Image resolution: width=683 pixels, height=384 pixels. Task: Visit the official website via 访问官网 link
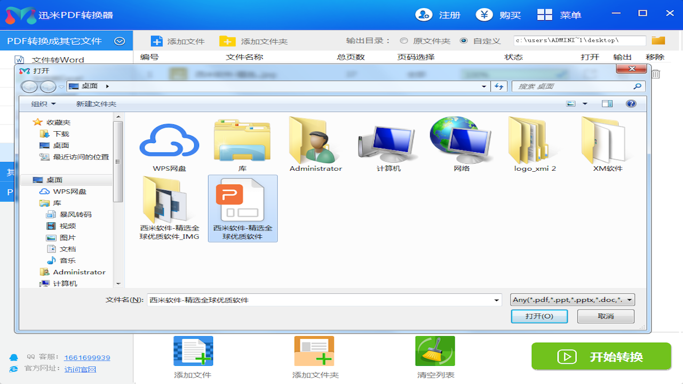coord(80,368)
